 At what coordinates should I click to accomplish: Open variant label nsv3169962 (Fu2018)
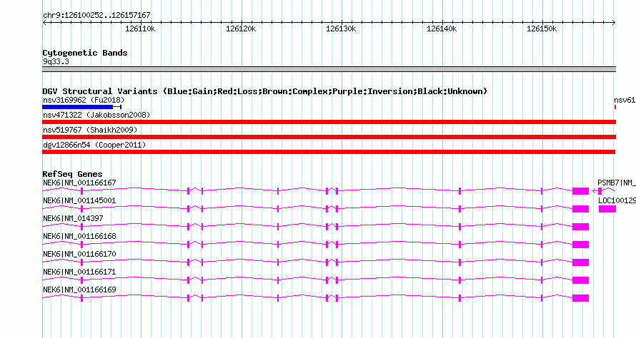[84, 100]
